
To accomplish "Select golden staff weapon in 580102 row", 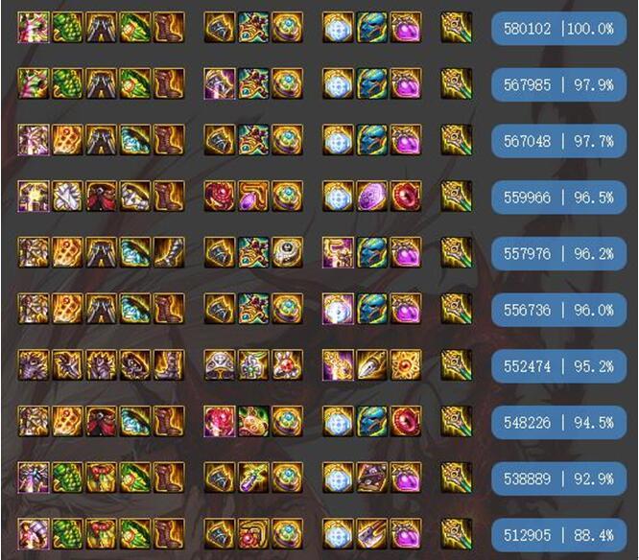I will point(457,27).
